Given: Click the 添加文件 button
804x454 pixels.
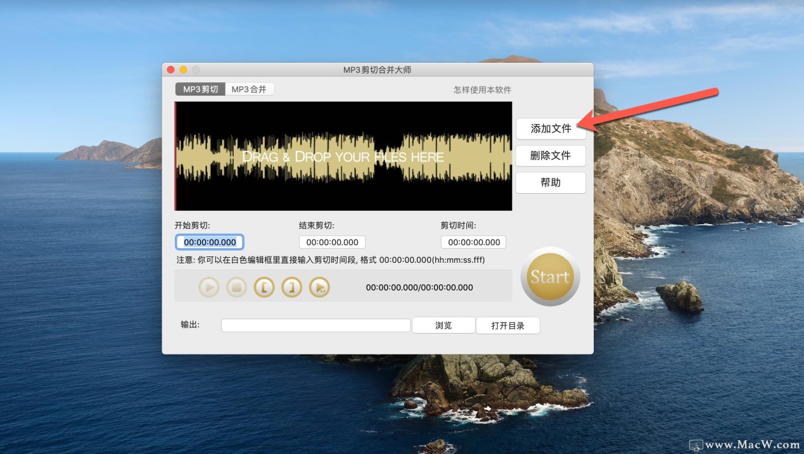Looking at the screenshot, I should pyautogui.click(x=551, y=129).
